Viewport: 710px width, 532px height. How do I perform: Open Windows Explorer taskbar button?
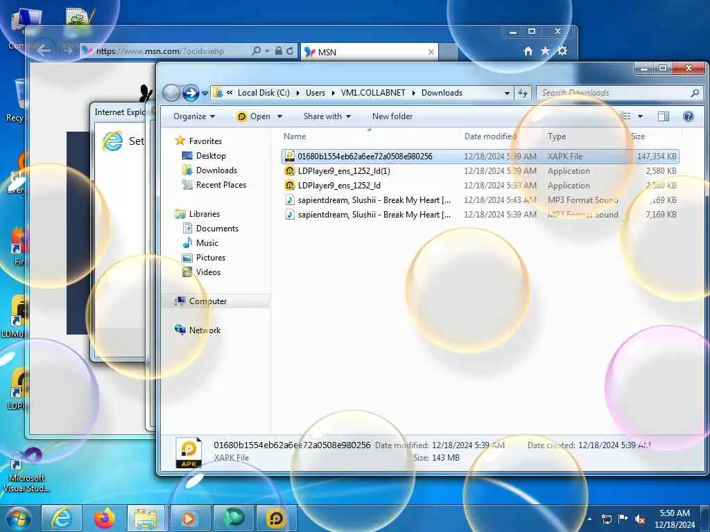(146, 518)
